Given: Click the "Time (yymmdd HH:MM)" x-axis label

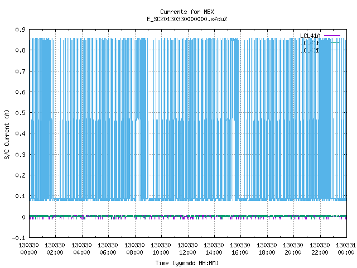Looking at the screenshot, I should (187, 263).
